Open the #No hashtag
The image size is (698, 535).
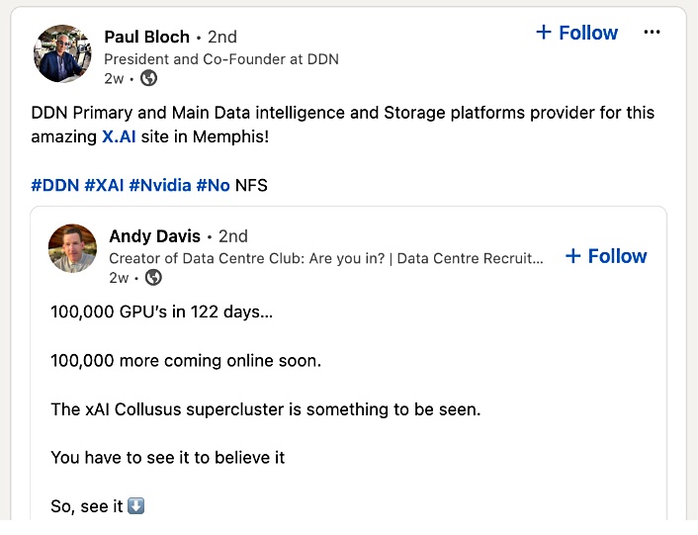[x=213, y=185]
